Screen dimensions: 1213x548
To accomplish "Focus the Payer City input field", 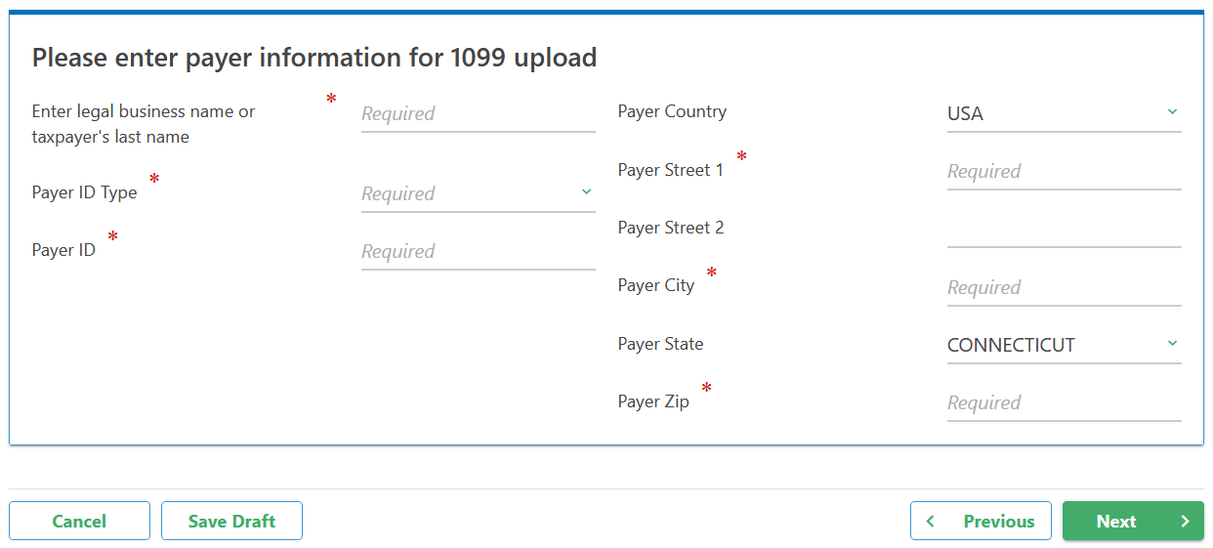I will click(x=1064, y=287).
